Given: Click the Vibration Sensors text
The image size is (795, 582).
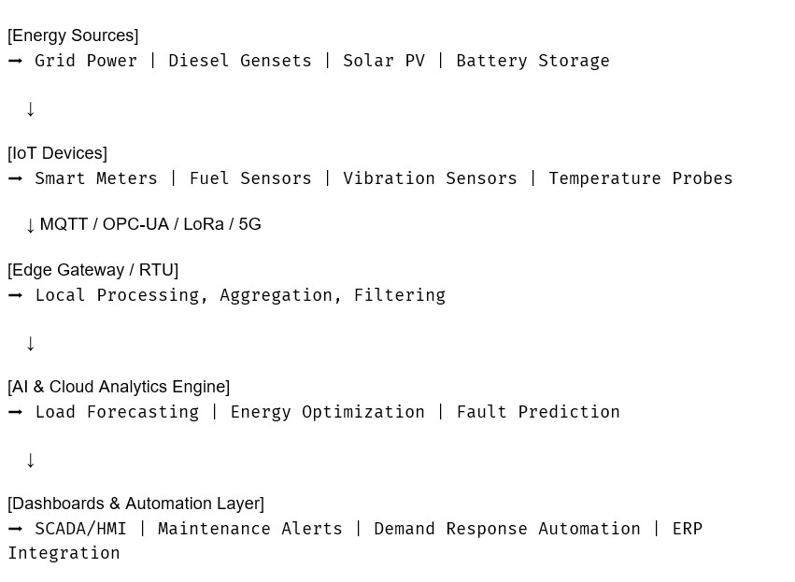Looking at the screenshot, I should click(430, 178).
